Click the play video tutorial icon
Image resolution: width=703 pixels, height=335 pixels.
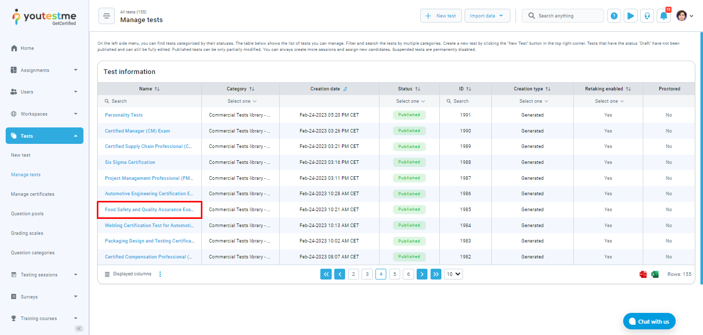(630, 16)
